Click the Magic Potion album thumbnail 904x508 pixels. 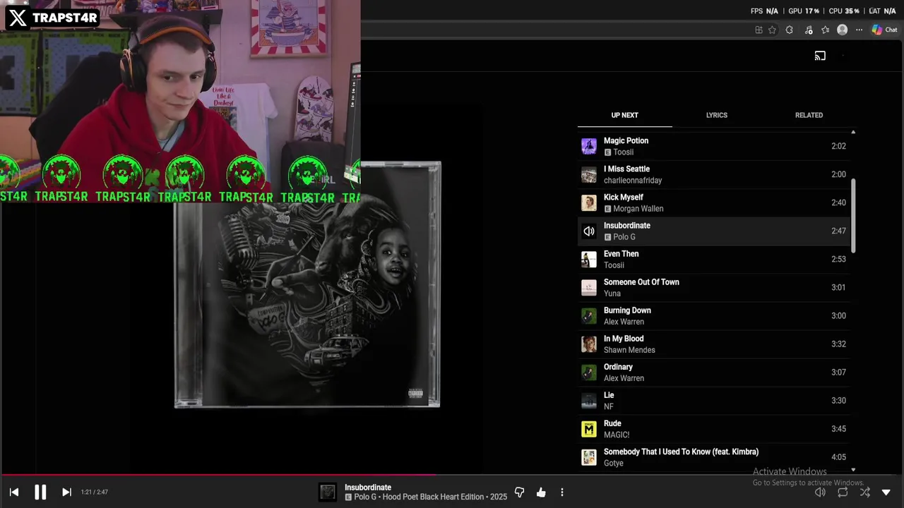click(588, 146)
